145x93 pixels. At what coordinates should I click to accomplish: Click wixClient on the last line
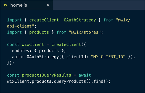pyautogui.click(x=18, y=81)
